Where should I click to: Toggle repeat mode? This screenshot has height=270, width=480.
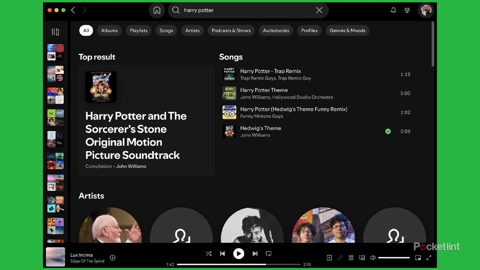click(268, 253)
